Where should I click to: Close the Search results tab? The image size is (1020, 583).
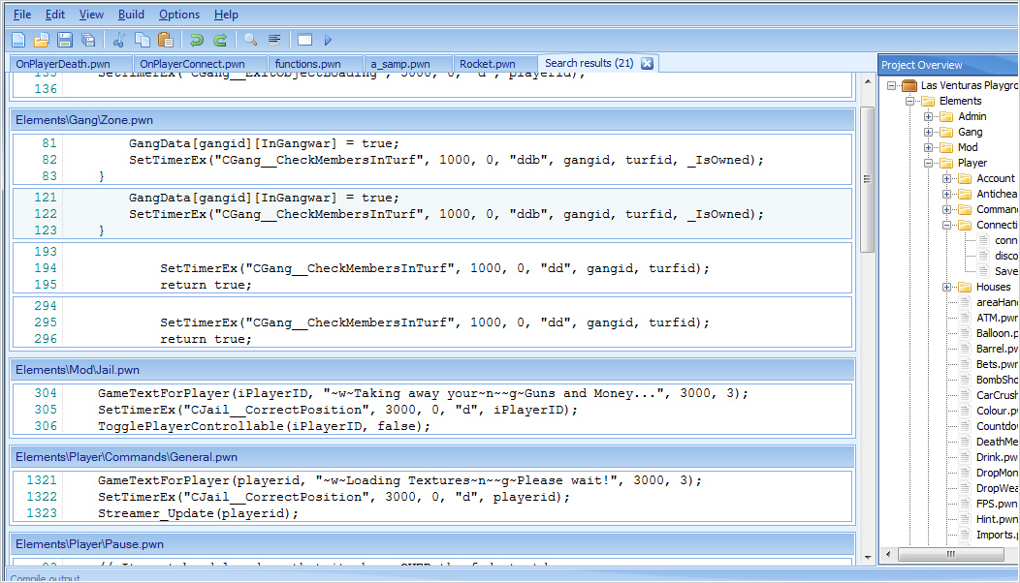click(647, 62)
